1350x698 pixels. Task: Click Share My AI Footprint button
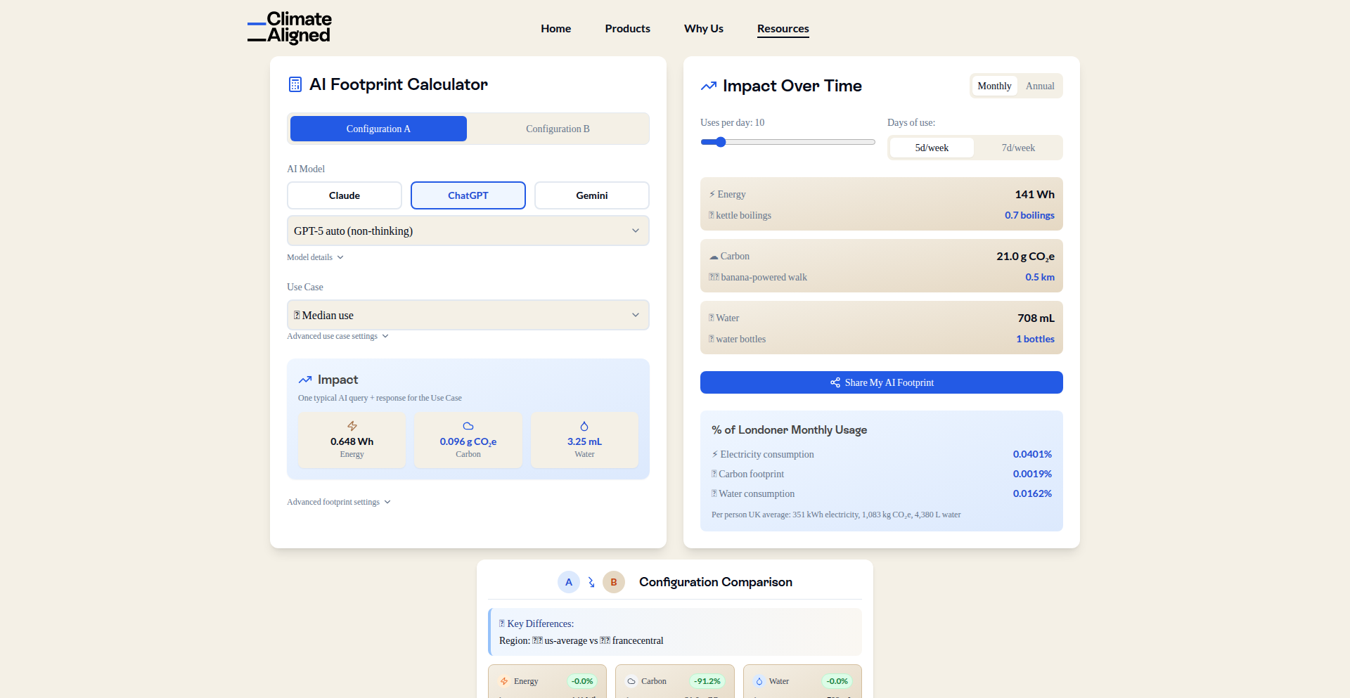pos(882,382)
